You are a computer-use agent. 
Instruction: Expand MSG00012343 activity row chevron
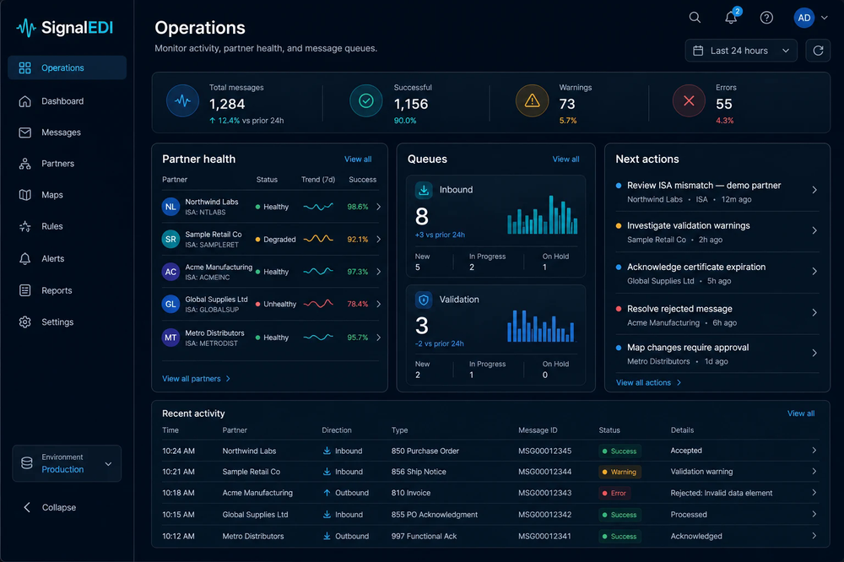pos(814,493)
